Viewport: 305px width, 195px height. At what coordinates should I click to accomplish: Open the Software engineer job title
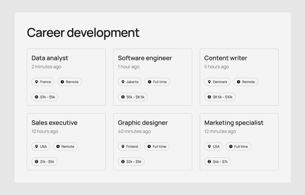[x=145, y=58]
